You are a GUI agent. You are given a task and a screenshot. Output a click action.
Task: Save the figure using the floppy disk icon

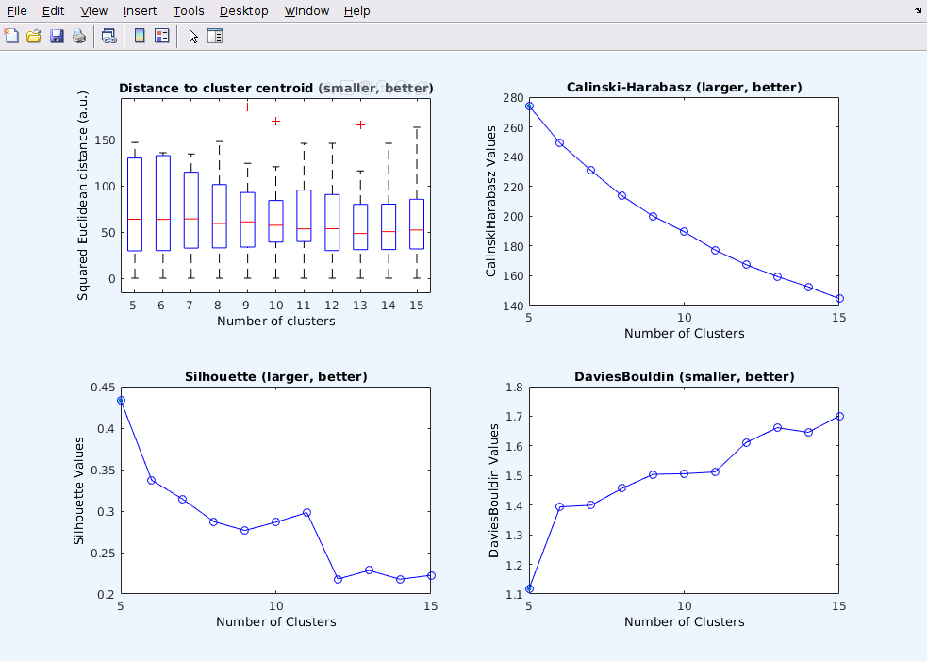pyautogui.click(x=57, y=37)
